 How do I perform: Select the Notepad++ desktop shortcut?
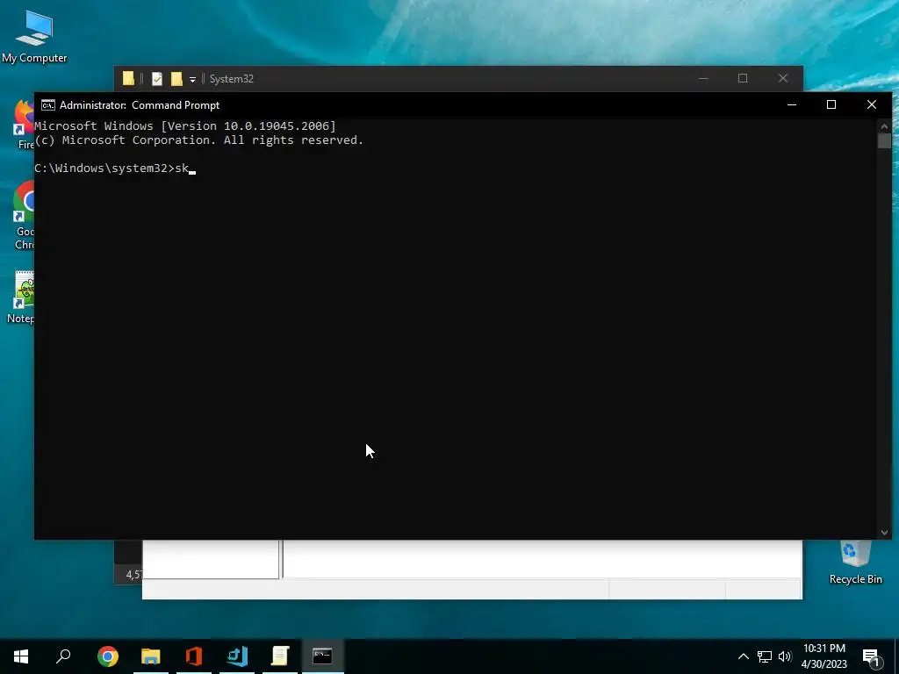[x=23, y=298]
